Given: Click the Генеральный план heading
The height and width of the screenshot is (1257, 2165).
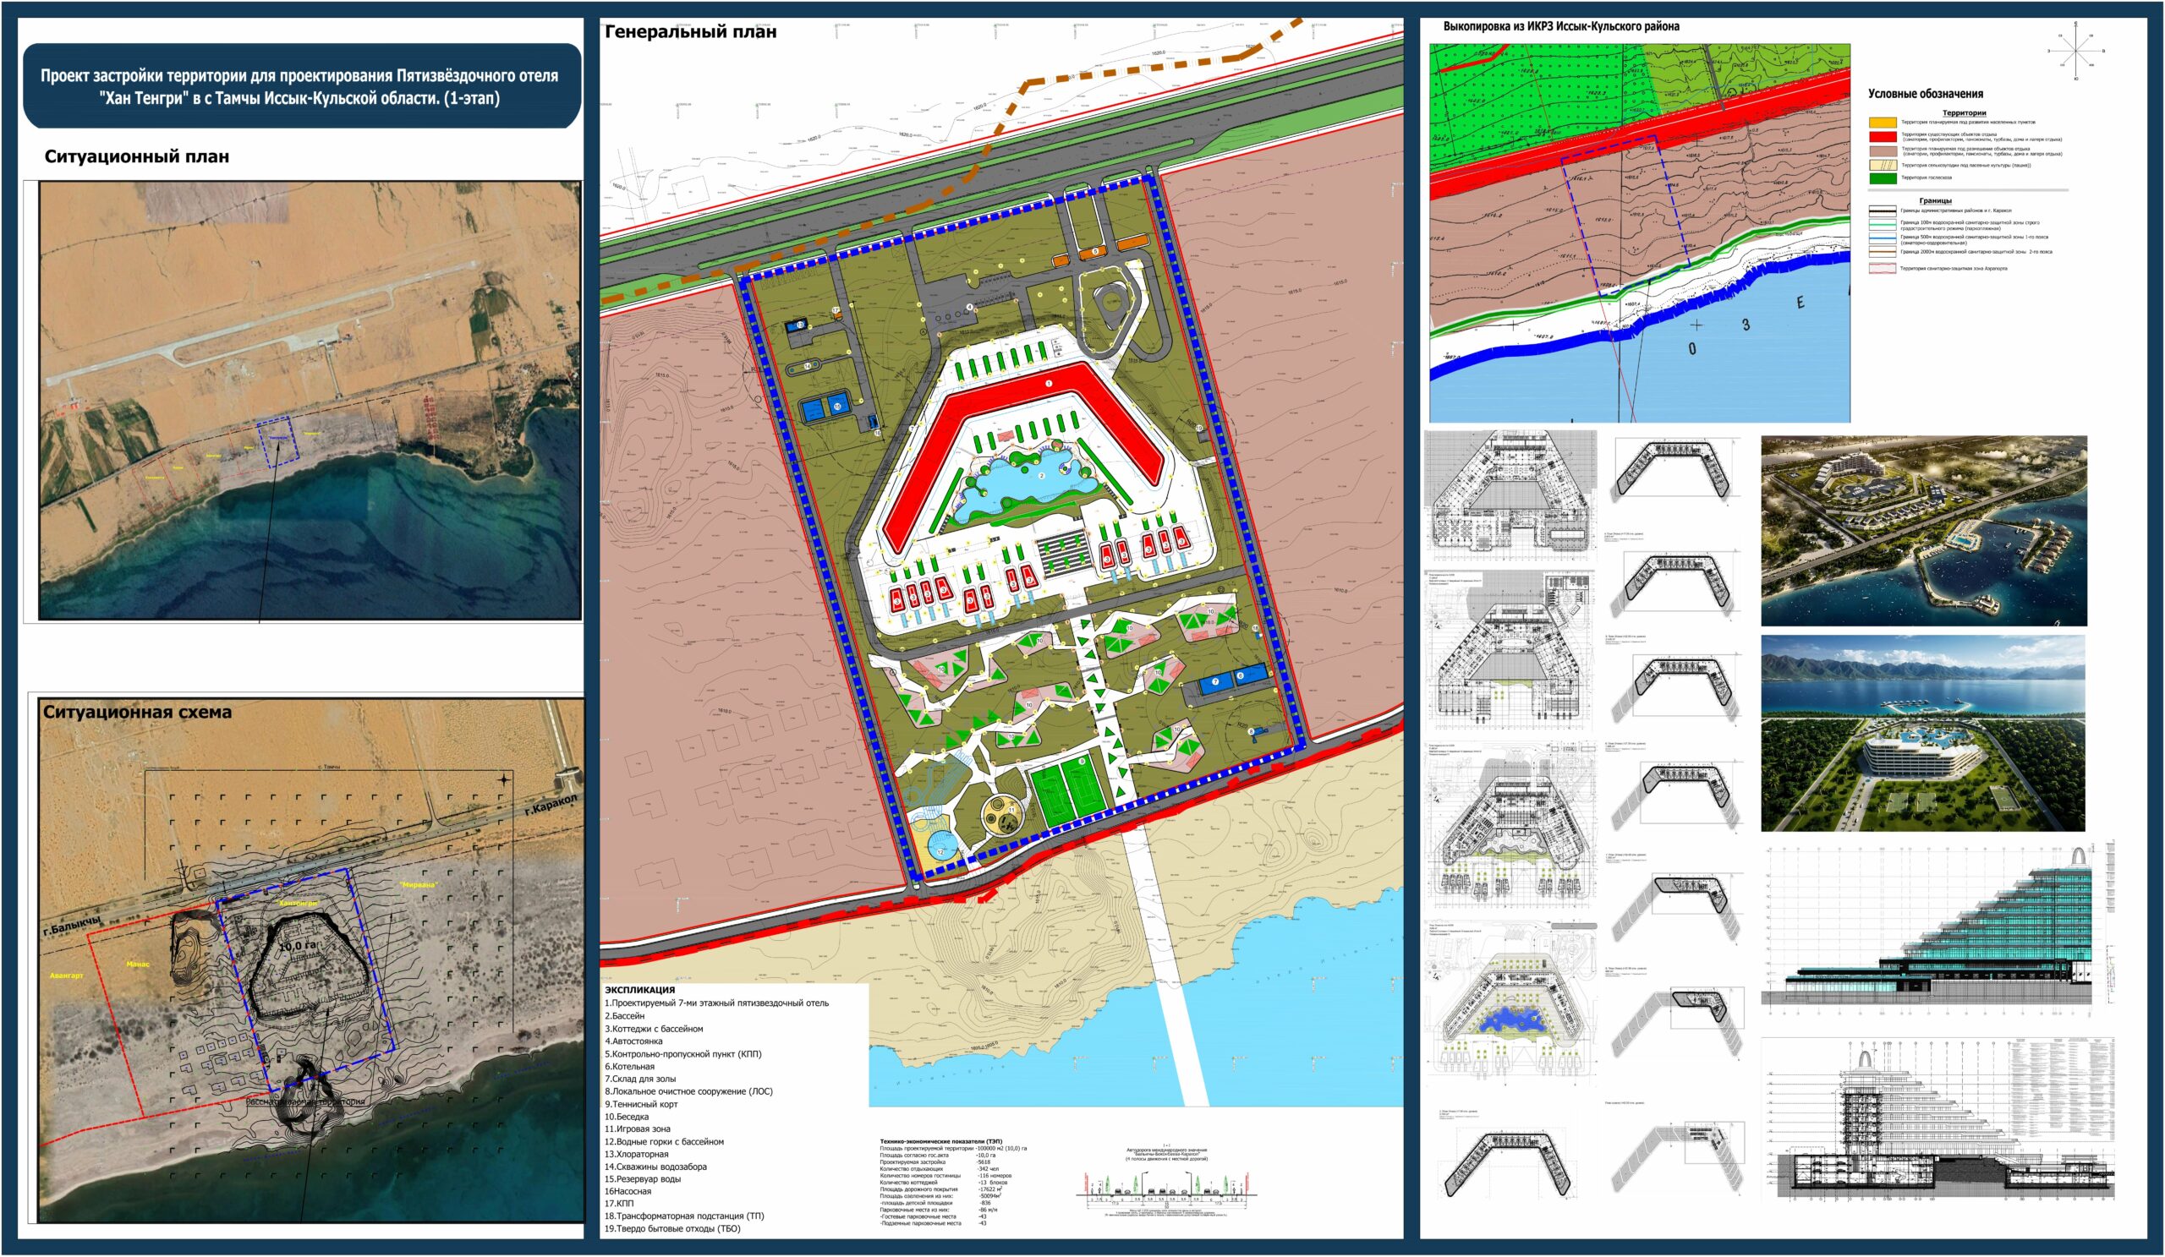Looking at the screenshot, I should (x=690, y=33).
